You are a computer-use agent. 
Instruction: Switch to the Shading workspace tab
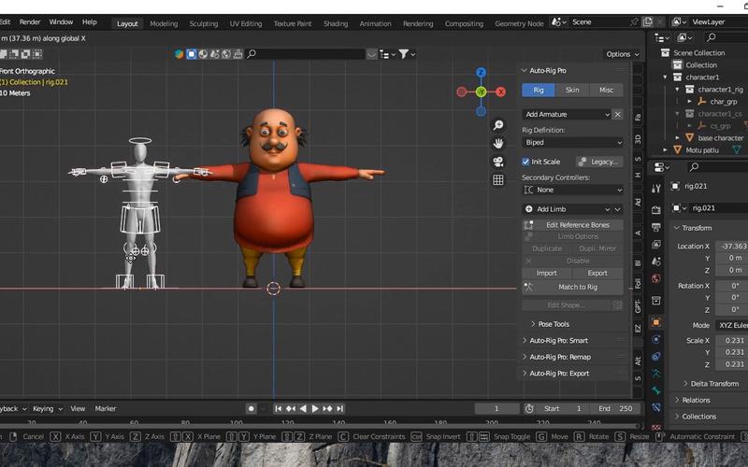point(336,23)
